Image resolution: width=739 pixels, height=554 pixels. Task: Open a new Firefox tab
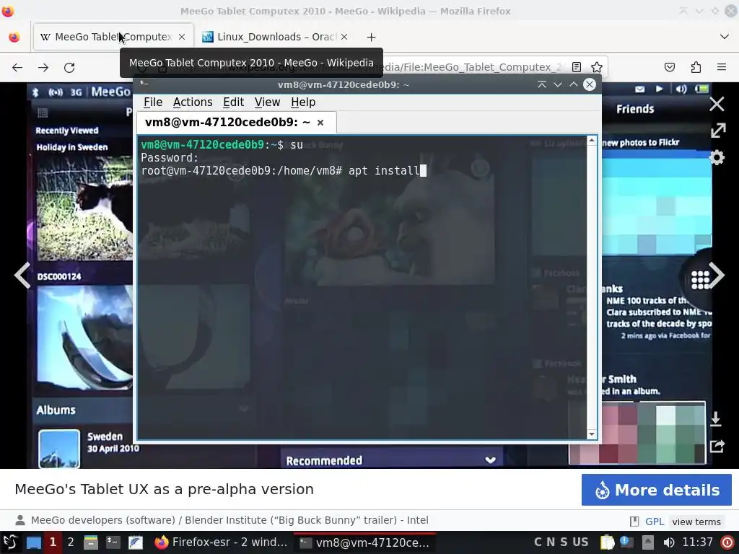(372, 38)
